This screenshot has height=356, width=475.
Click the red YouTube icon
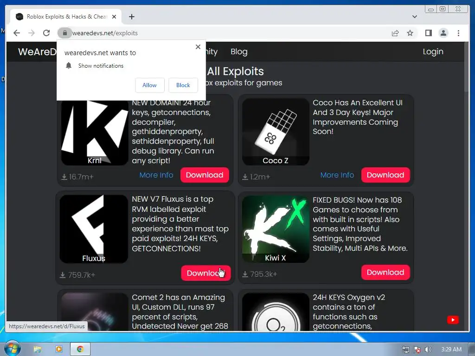click(453, 320)
